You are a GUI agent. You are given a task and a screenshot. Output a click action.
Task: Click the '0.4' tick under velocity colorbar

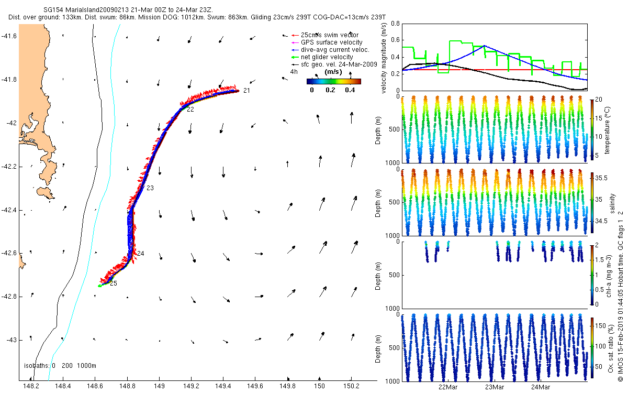(350, 90)
